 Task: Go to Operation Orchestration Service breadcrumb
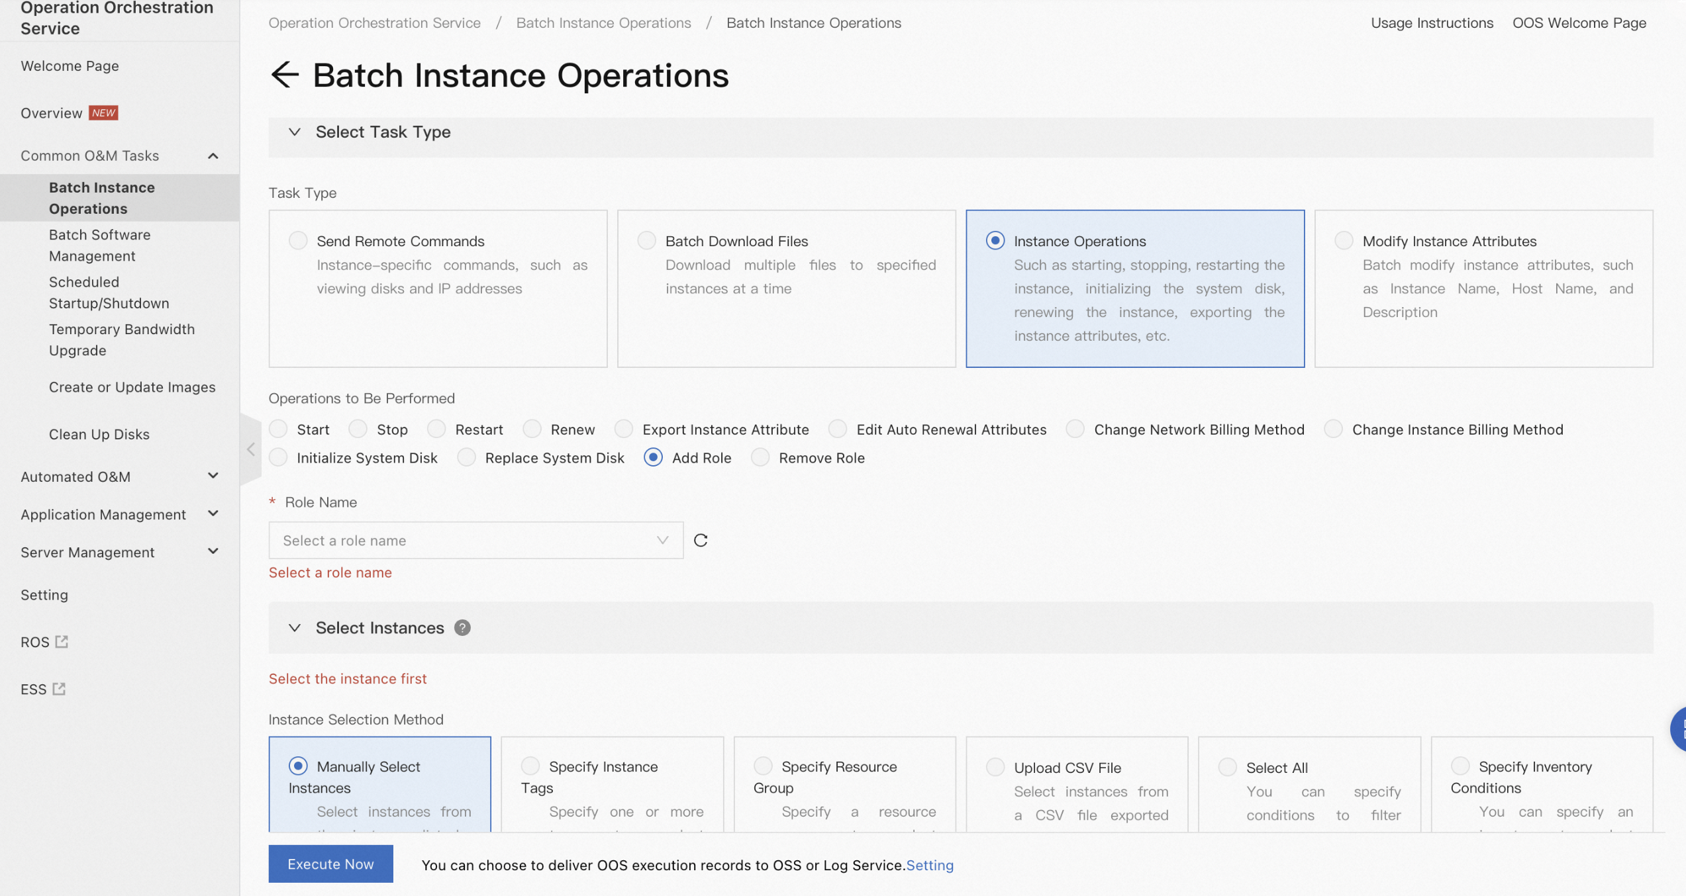click(x=375, y=23)
